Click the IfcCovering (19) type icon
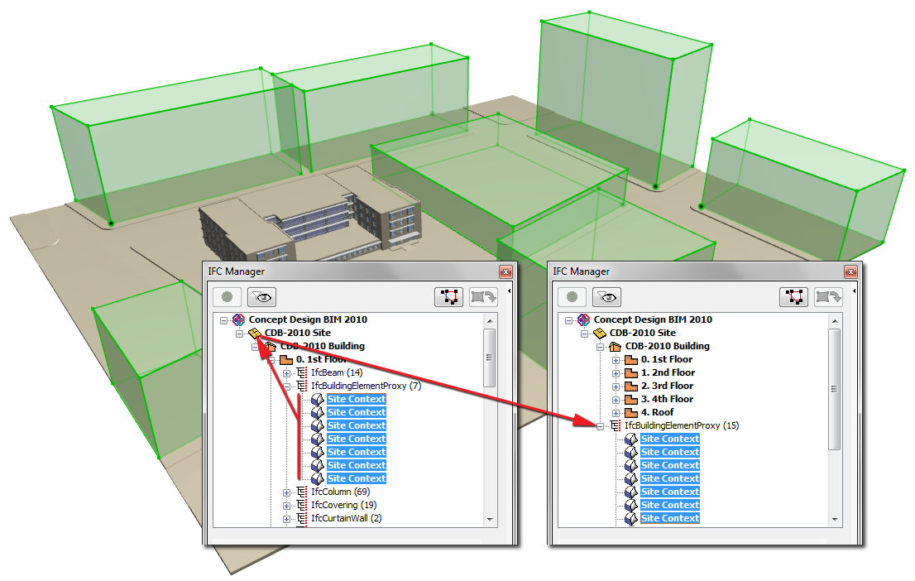915x581 pixels. (x=302, y=506)
